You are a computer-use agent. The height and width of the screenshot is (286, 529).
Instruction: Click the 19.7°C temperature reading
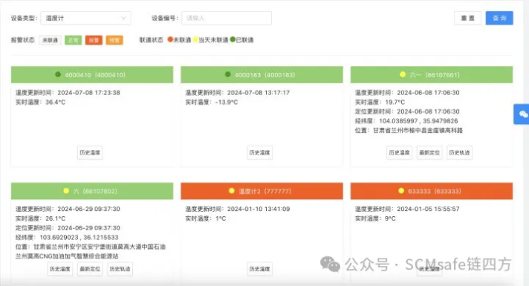pyautogui.click(x=395, y=103)
